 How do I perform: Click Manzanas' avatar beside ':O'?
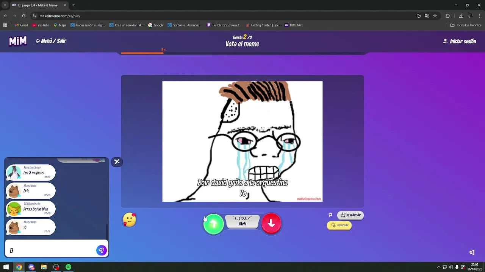point(14,227)
